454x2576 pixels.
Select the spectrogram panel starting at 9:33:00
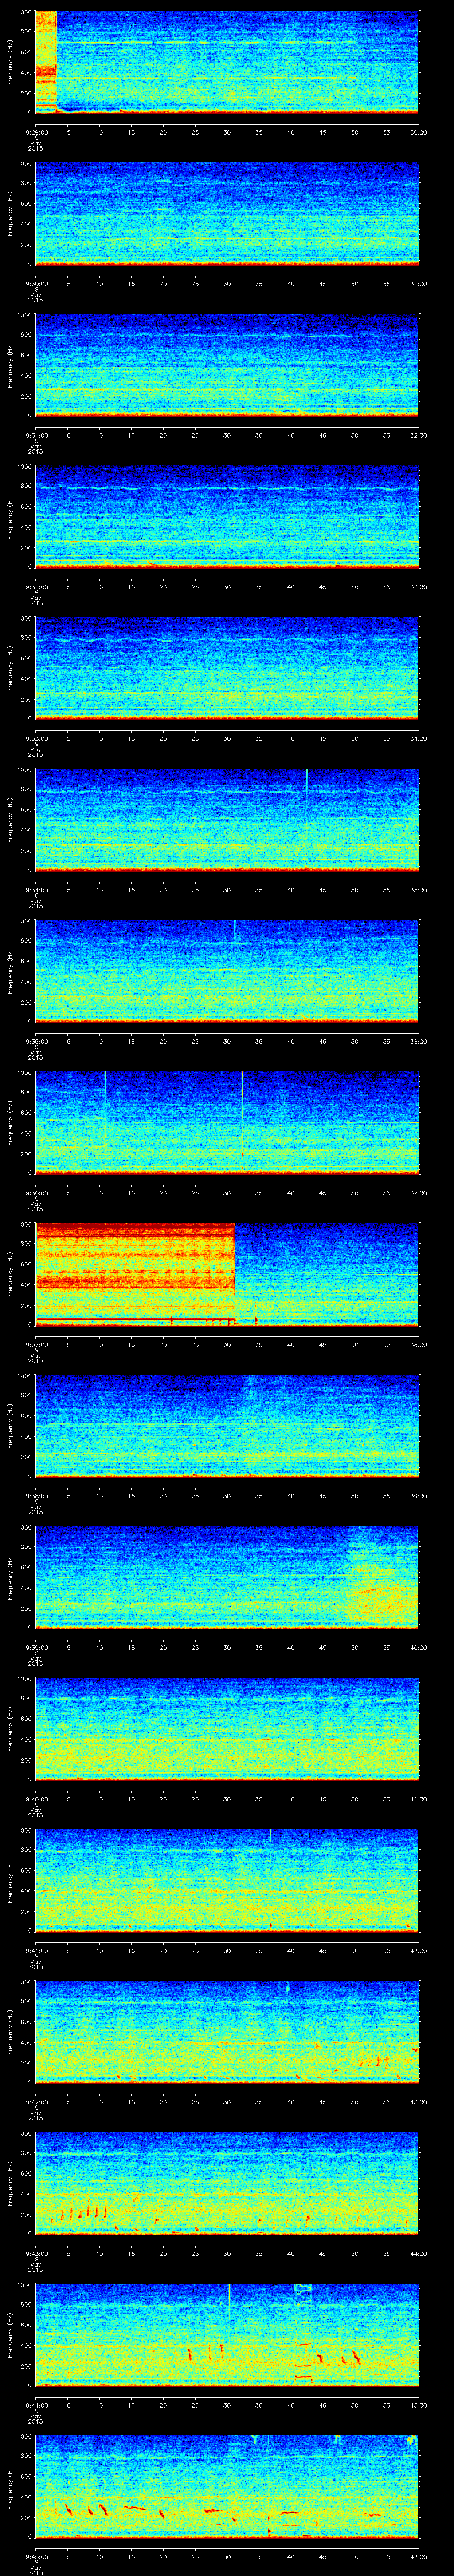coord(227,668)
